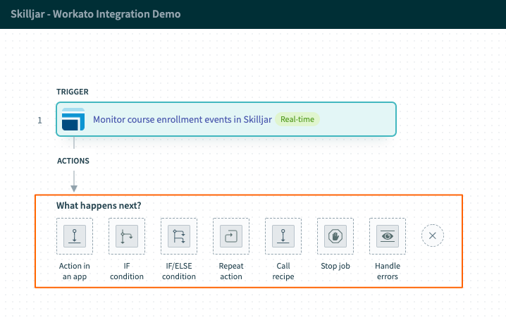Click the "Repeat action" text label

click(231, 271)
